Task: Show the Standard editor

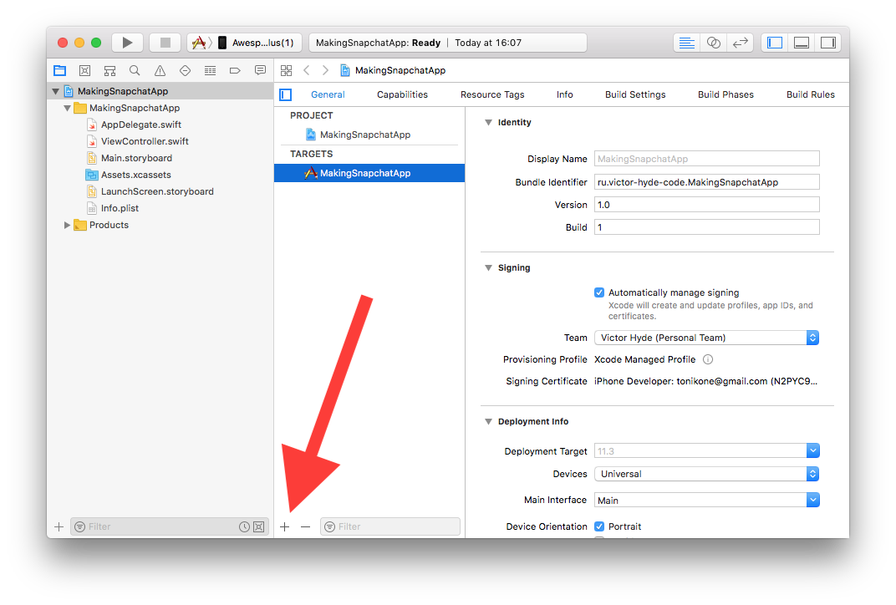Action: pyautogui.click(x=686, y=43)
